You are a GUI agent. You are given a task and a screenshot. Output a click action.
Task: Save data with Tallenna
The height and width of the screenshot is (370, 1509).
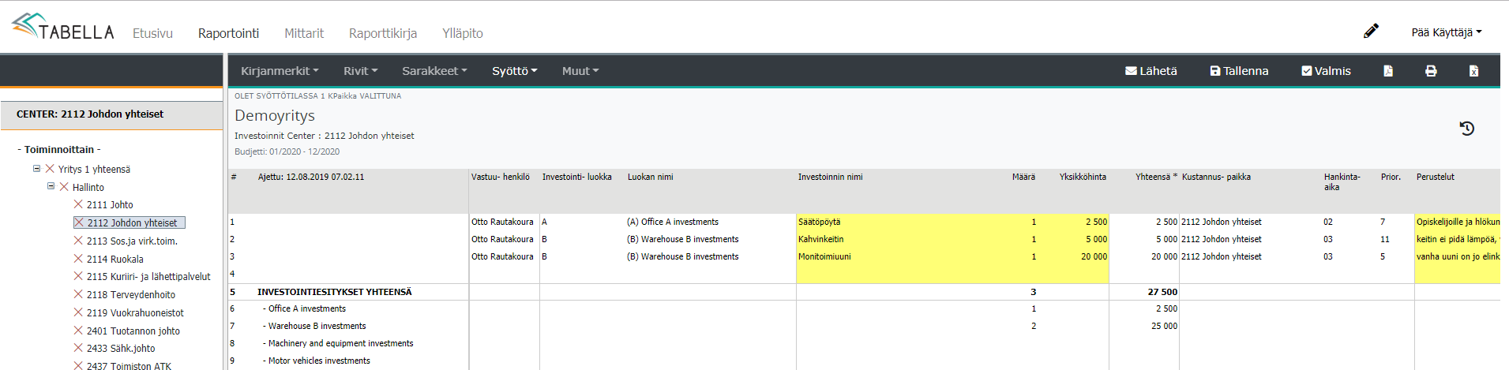point(1239,71)
